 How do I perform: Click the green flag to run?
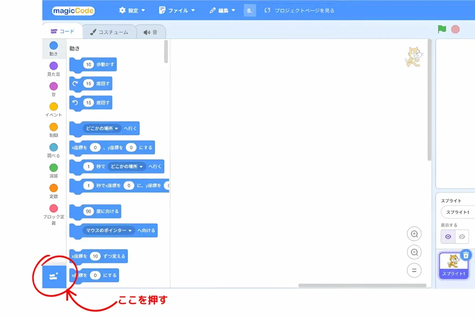point(442,29)
